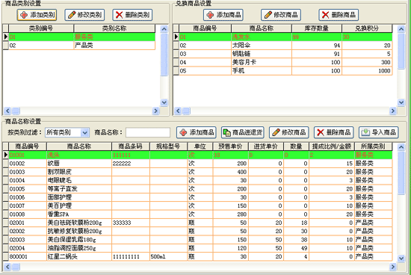Click the red X 删除类别 icon
This screenshot has width=411, height=275.
120,15
